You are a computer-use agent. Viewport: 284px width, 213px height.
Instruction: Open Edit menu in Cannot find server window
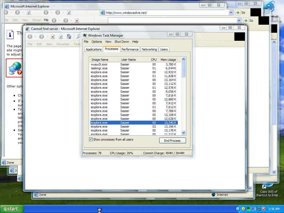click(x=39, y=44)
